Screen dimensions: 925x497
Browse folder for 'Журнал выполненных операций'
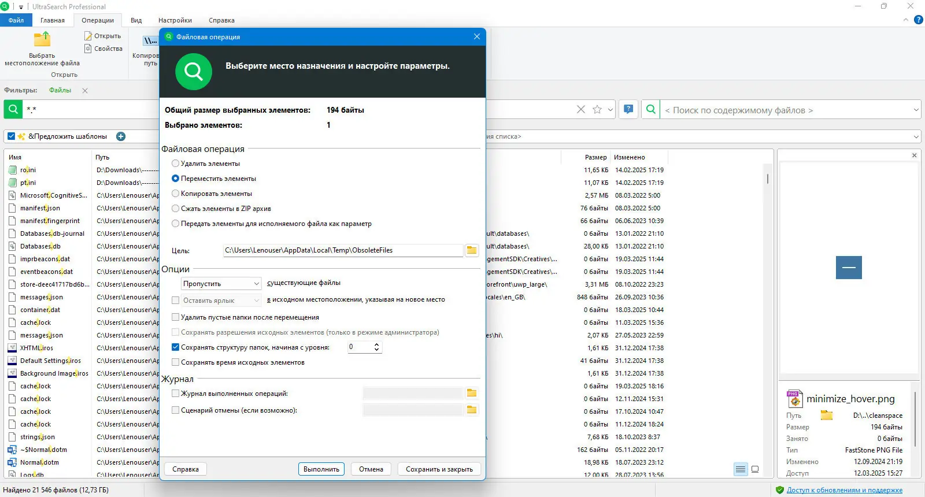coord(472,393)
